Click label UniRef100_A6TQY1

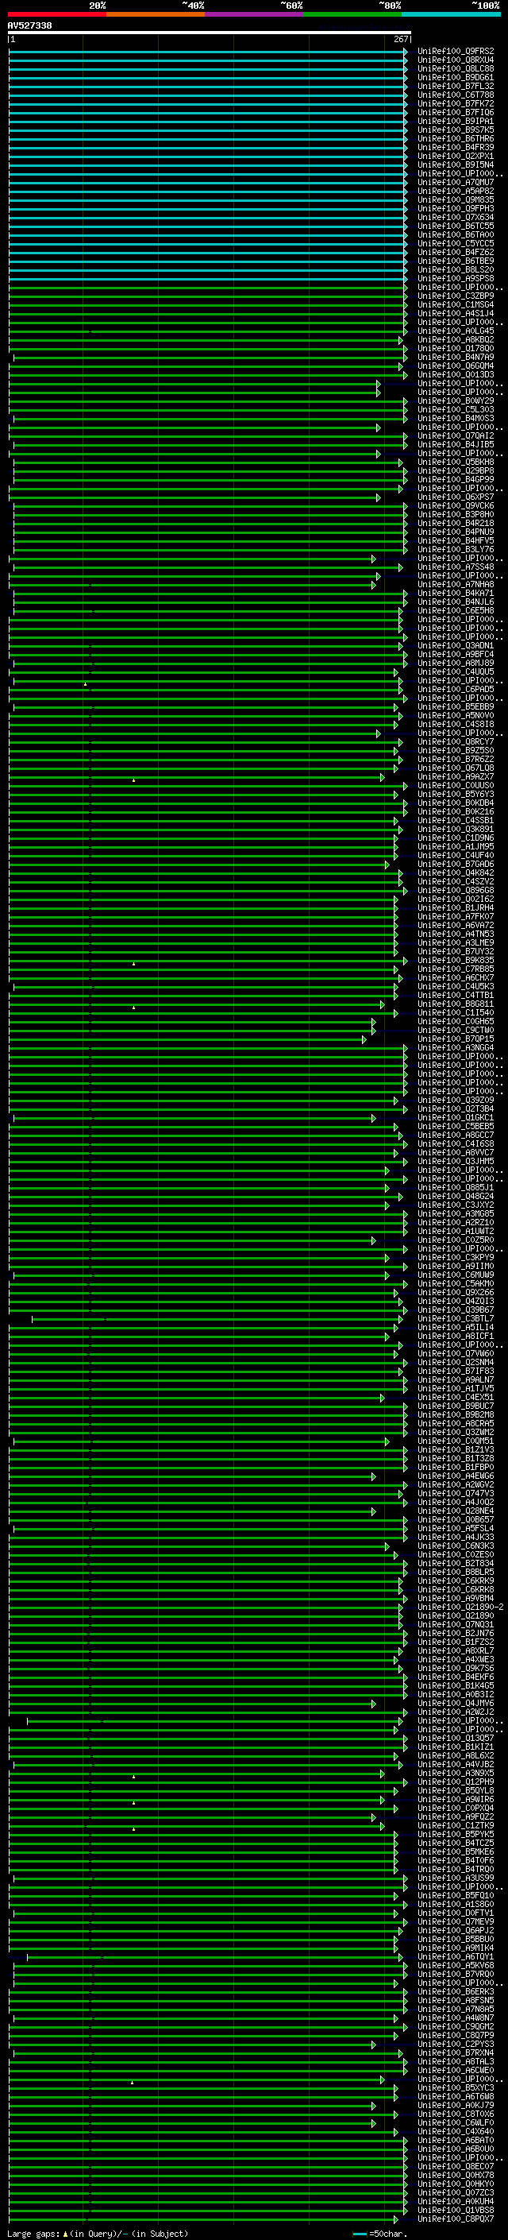point(455,1956)
